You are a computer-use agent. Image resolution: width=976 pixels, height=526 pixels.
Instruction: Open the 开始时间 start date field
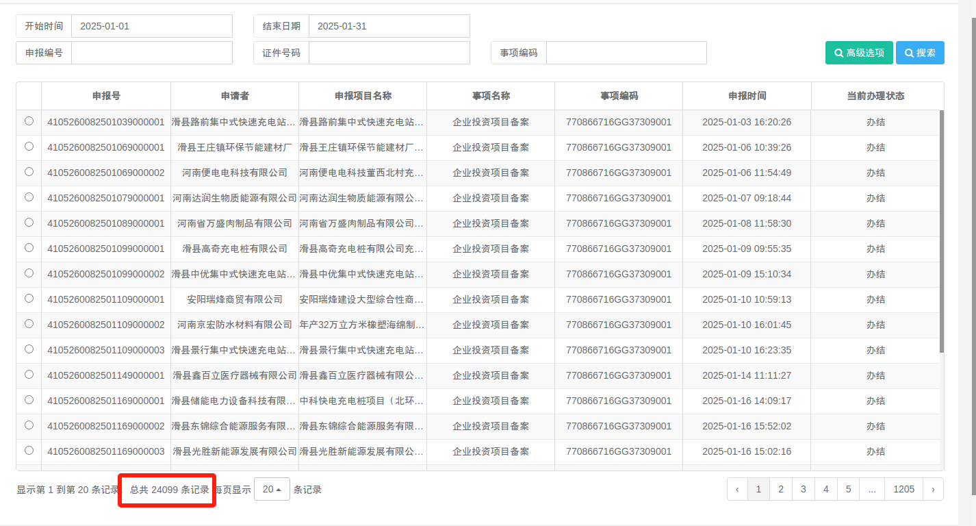pos(151,26)
